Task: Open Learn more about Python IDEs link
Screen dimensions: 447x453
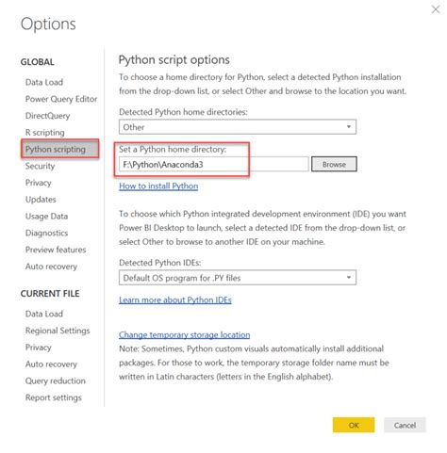Action: click(x=175, y=300)
